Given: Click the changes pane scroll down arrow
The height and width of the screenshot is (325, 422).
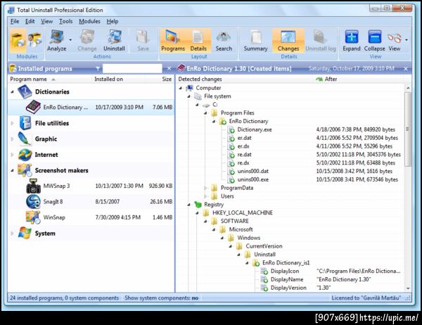Looking at the screenshot, I should coord(408,288).
